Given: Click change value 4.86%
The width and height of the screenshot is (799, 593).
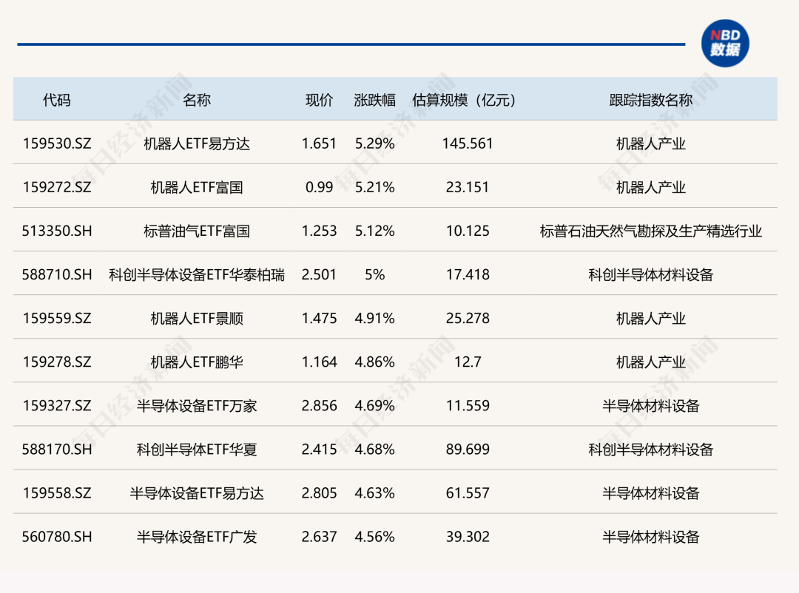Looking at the screenshot, I should pos(374,362).
